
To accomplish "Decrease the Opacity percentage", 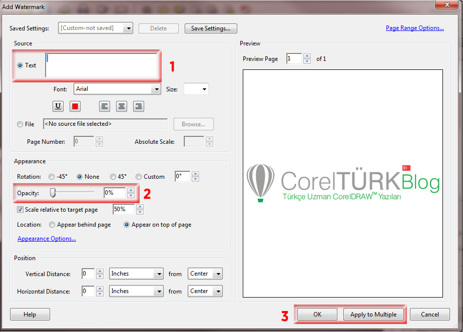I will point(131,196).
